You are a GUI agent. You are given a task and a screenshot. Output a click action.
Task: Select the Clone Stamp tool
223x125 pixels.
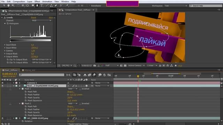(52, 6)
